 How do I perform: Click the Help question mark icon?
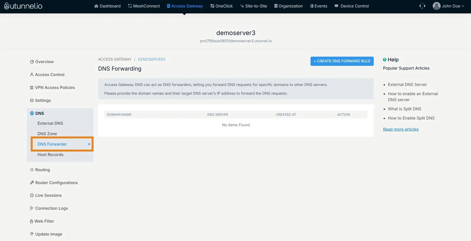pos(385,60)
